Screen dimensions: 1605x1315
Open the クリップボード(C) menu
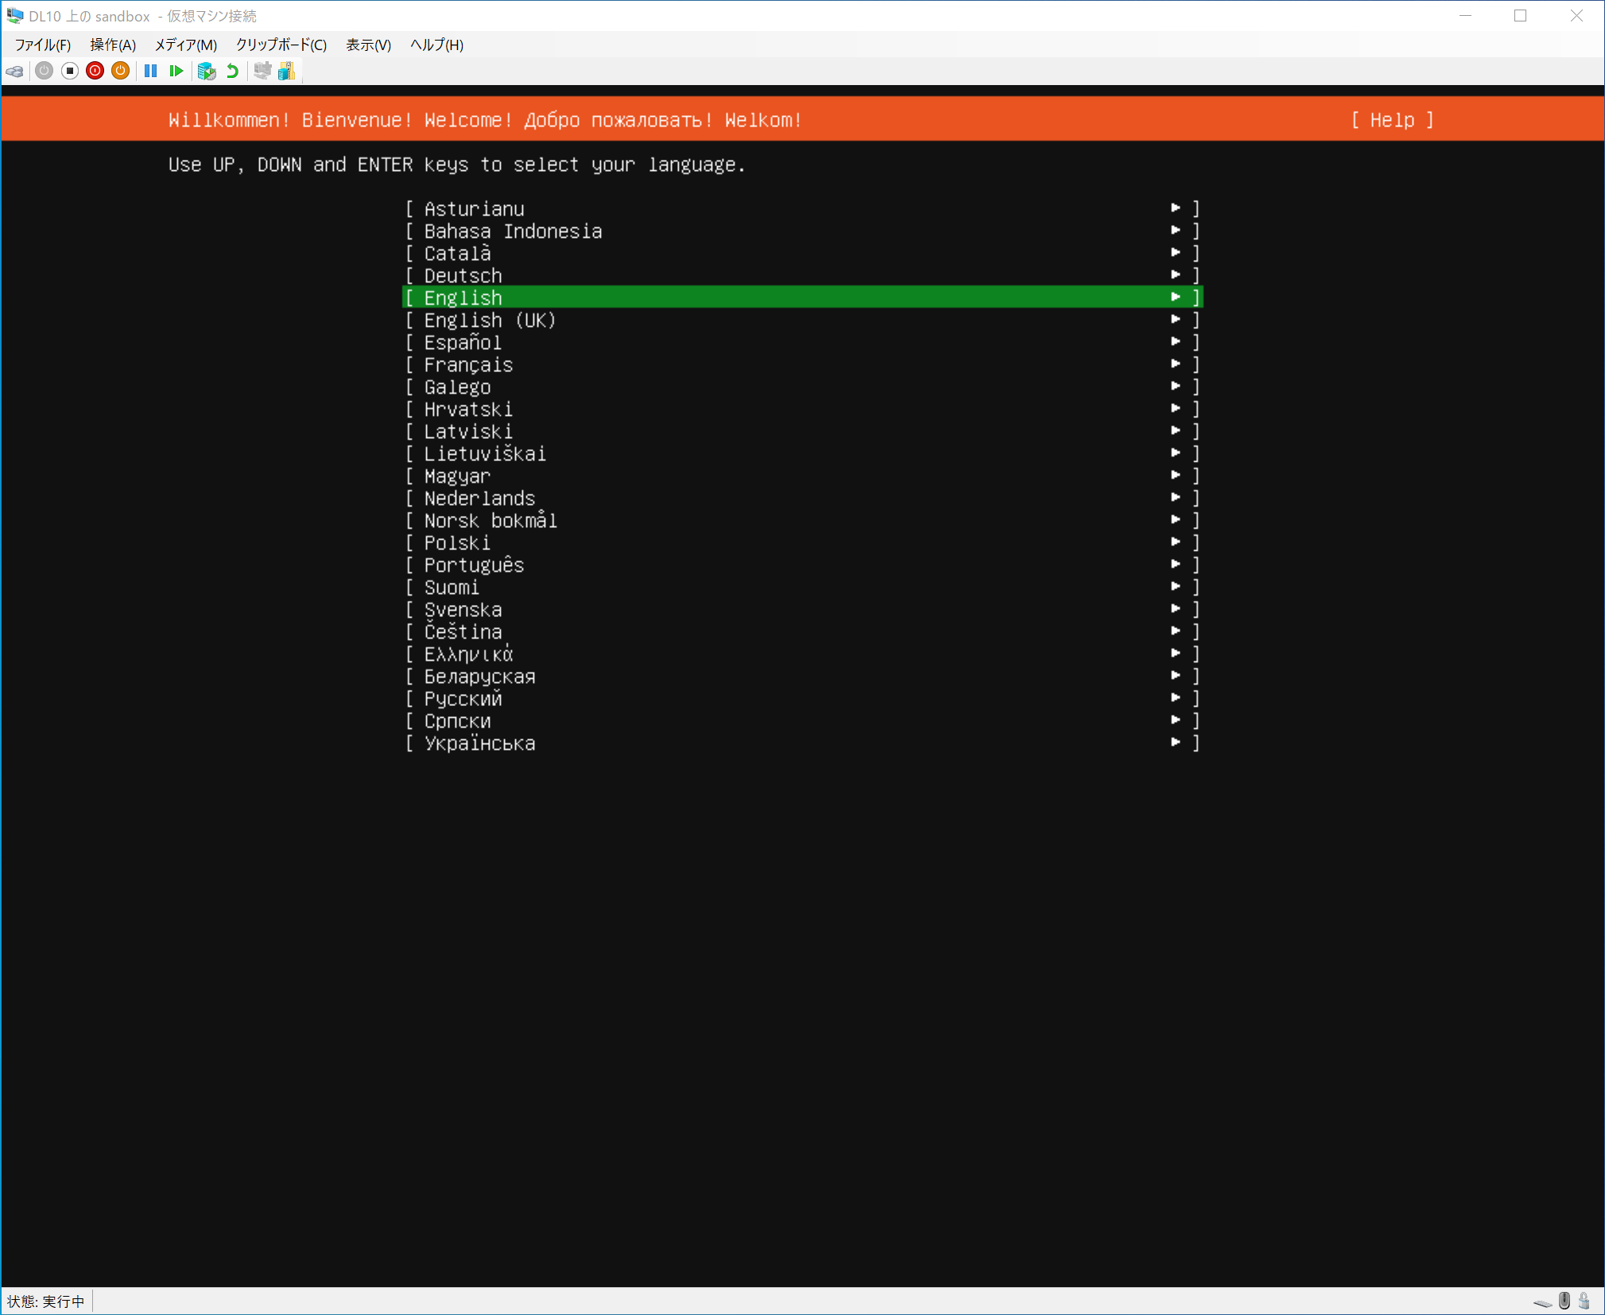(281, 45)
